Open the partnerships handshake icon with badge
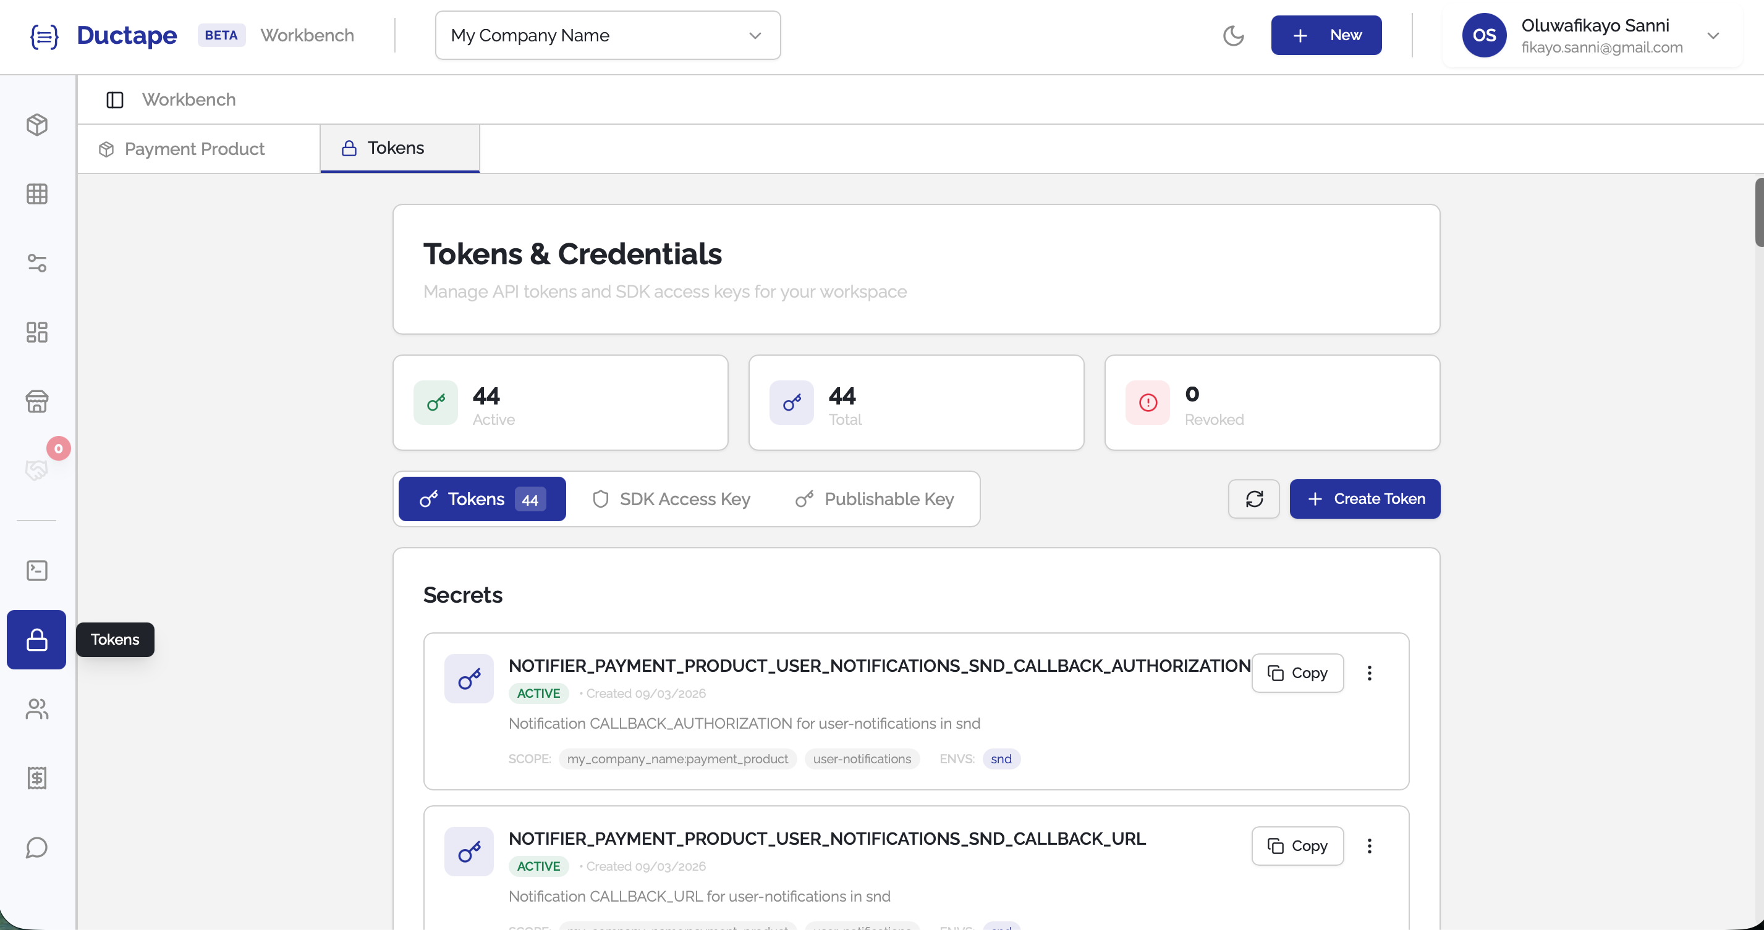This screenshot has width=1764, height=930. [x=36, y=470]
